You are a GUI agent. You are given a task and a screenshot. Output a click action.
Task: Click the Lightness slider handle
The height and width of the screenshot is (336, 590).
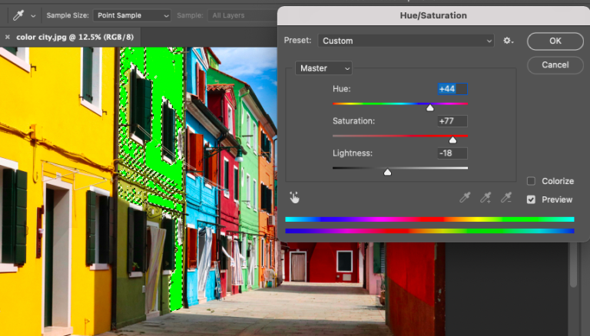(x=387, y=173)
